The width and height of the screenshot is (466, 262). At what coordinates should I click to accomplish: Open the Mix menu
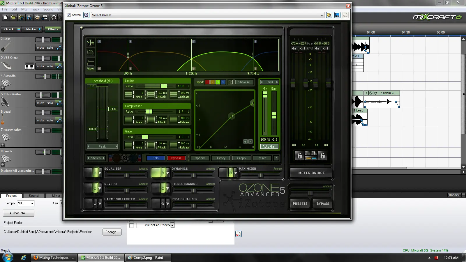[x=24, y=9]
